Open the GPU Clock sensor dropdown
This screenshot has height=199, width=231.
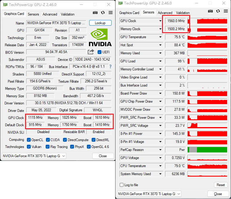[x=160, y=21]
